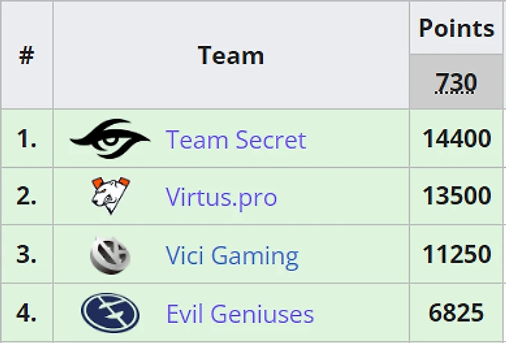Click rank number 4. cell
Viewport: 506px width, 343px height.
26,313
